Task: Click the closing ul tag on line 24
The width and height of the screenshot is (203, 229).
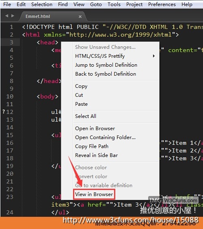Action: coord(60,212)
